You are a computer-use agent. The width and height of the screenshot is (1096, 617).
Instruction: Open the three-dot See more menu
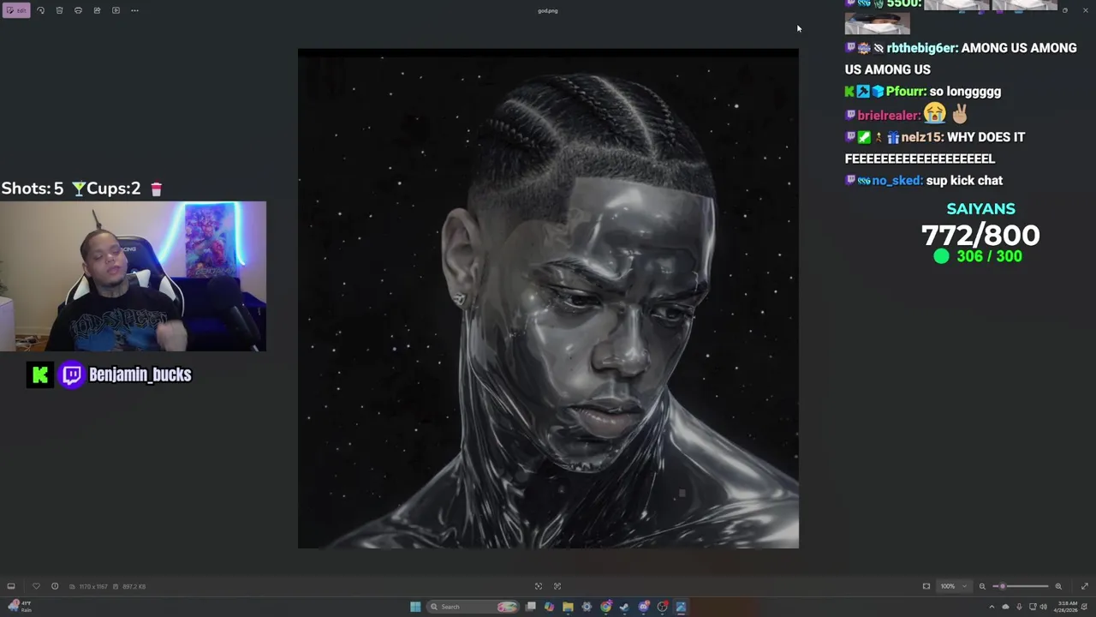134,10
